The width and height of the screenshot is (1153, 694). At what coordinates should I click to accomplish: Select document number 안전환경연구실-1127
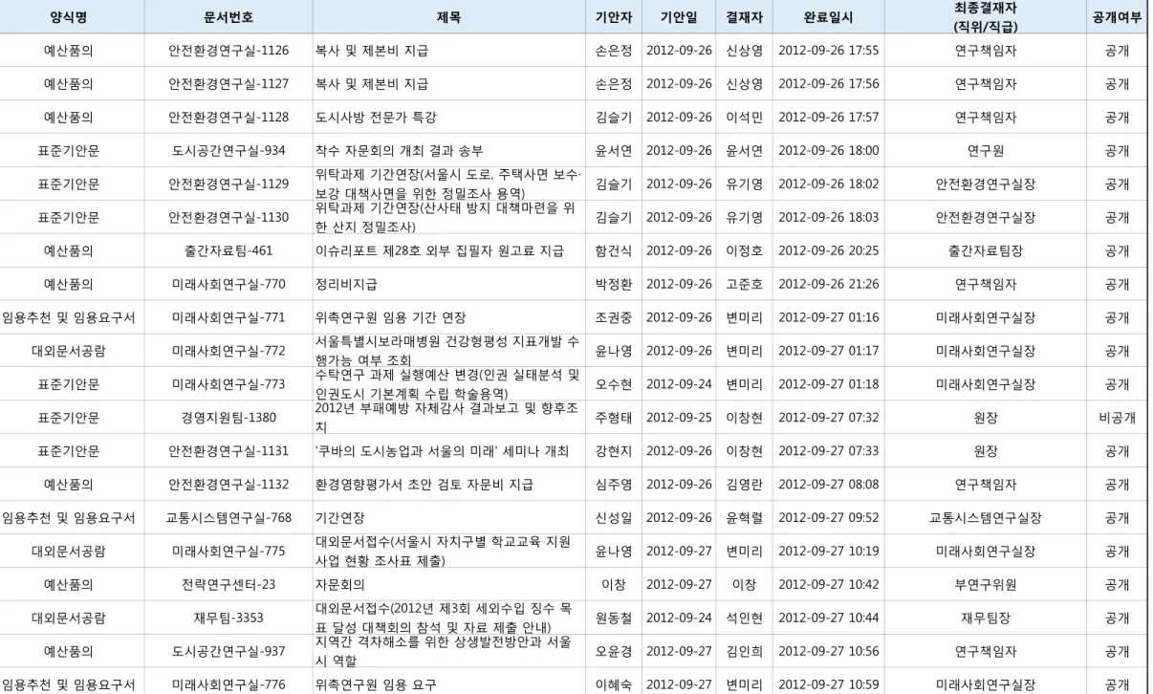coord(228,84)
